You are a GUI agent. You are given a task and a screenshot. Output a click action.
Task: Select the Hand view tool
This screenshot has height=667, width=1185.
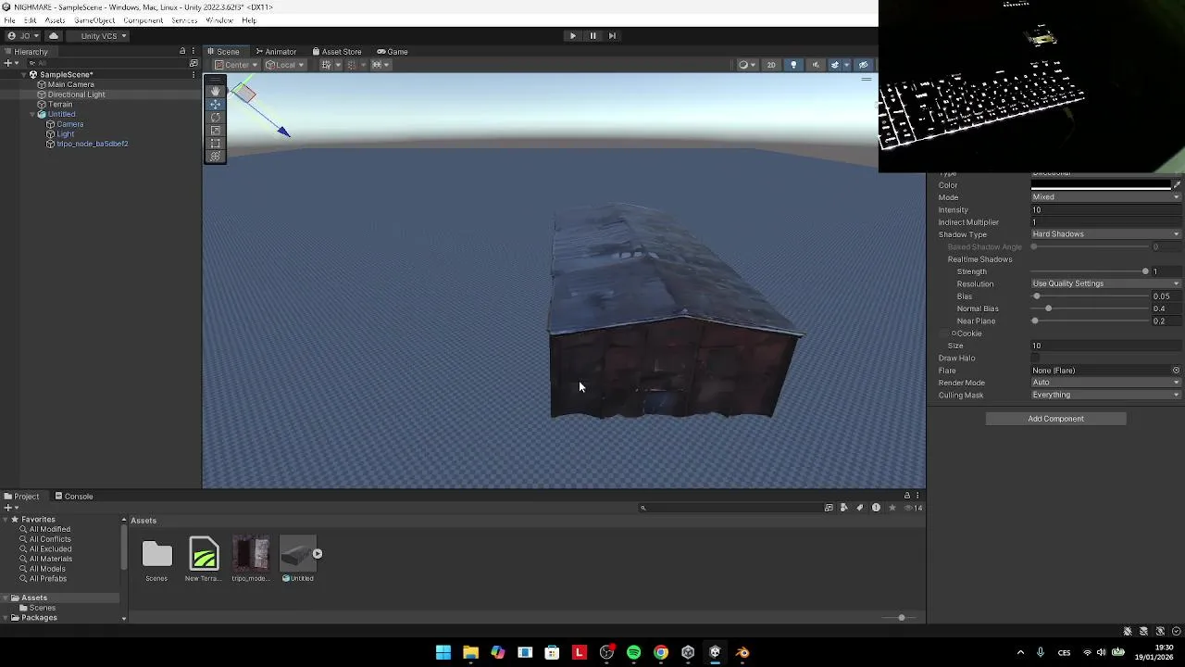[216, 91]
